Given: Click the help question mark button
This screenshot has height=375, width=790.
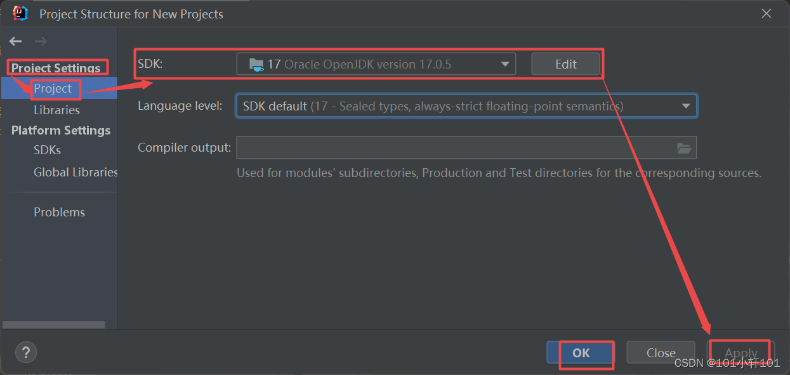Looking at the screenshot, I should pos(26,353).
